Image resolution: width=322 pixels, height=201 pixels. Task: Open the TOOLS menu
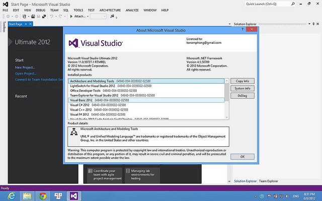click(x=78, y=10)
